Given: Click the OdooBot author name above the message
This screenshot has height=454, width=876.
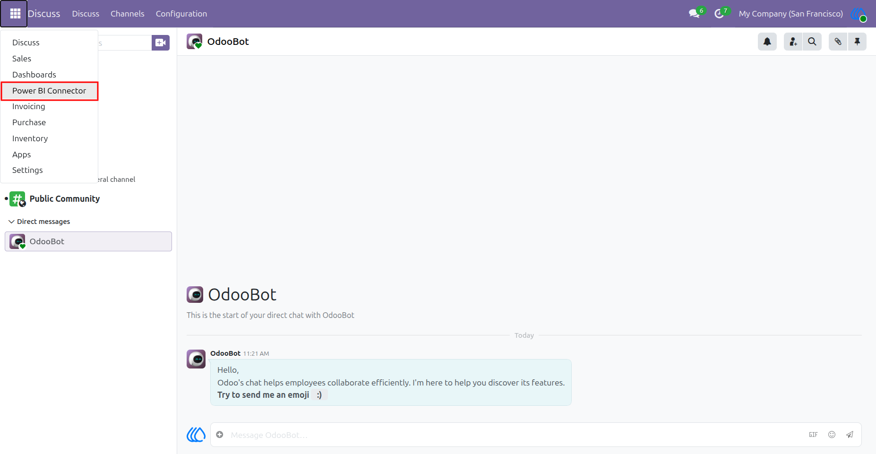Looking at the screenshot, I should click(x=225, y=353).
